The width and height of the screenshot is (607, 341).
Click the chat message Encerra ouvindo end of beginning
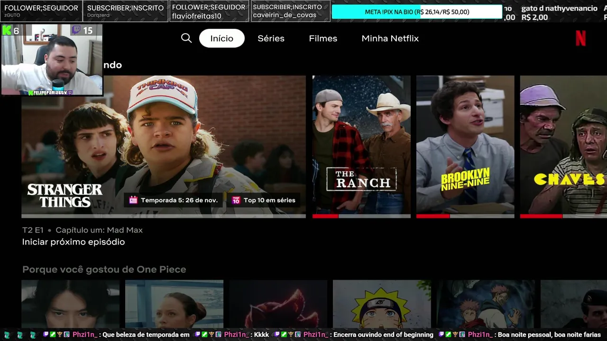point(383,335)
